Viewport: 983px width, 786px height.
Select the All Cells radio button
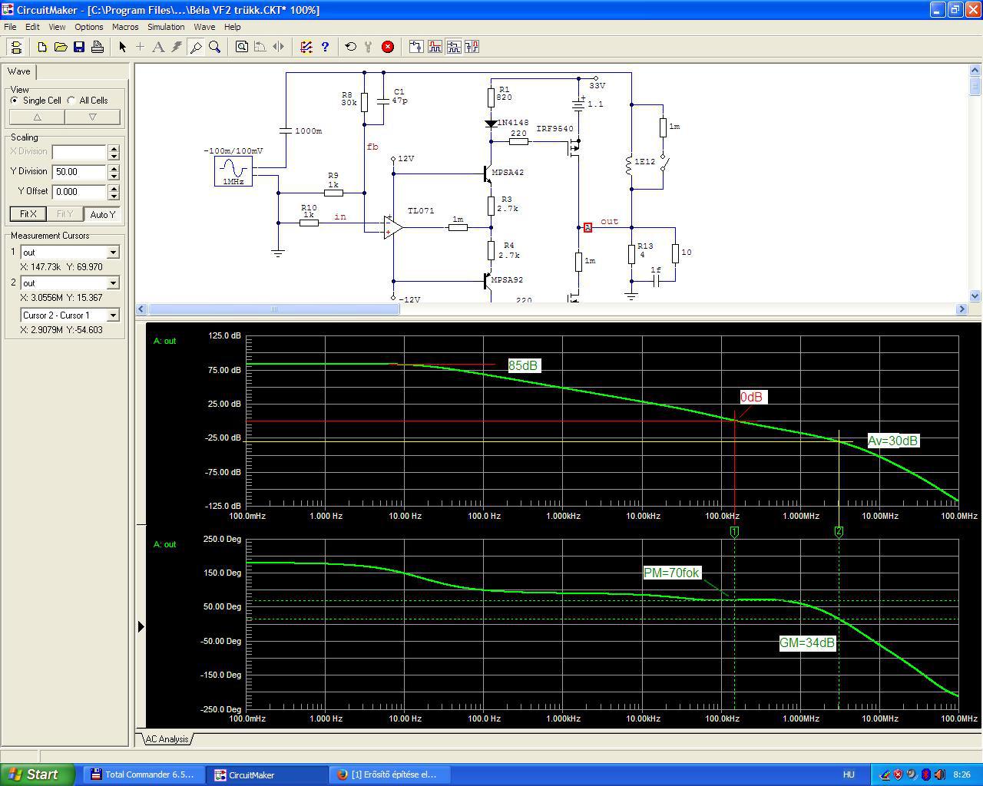coord(71,101)
